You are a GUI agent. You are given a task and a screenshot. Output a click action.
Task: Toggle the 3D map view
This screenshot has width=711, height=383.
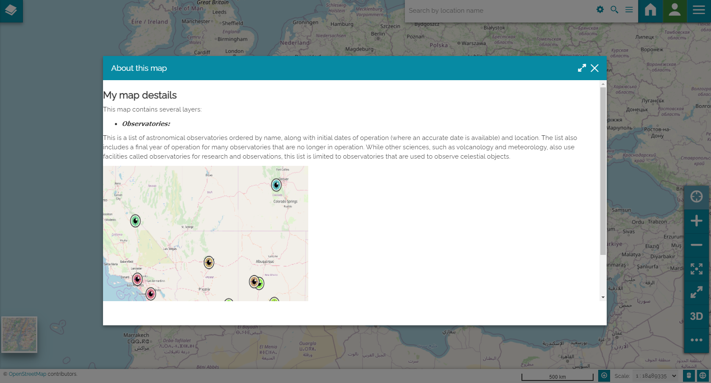click(x=696, y=316)
